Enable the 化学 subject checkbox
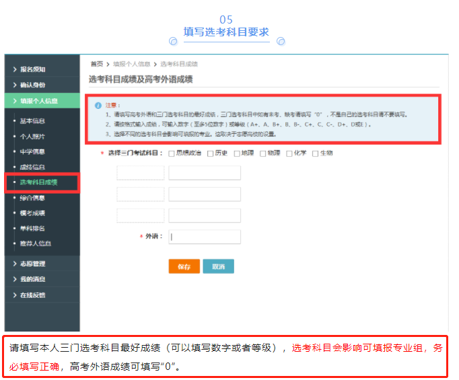The image size is (459, 380). click(x=289, y=153)
